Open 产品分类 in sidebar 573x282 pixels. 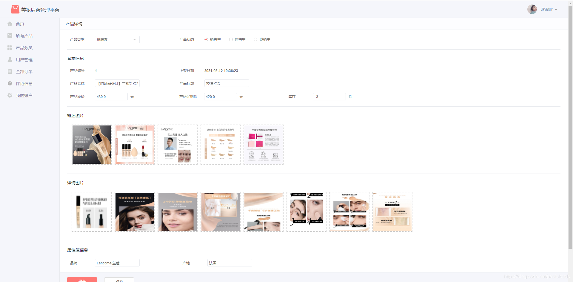24,48
